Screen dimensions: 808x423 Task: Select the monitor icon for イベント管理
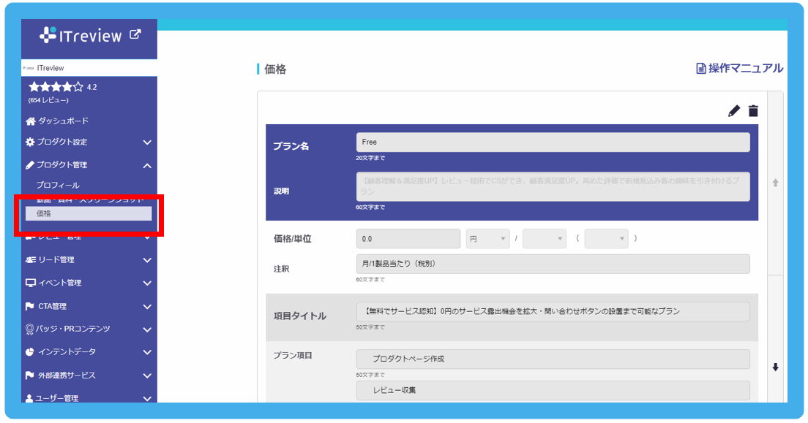tap(31, 283)
